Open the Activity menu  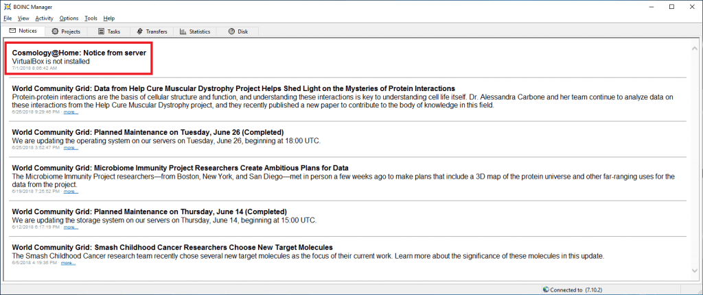[x=44, y=18]
